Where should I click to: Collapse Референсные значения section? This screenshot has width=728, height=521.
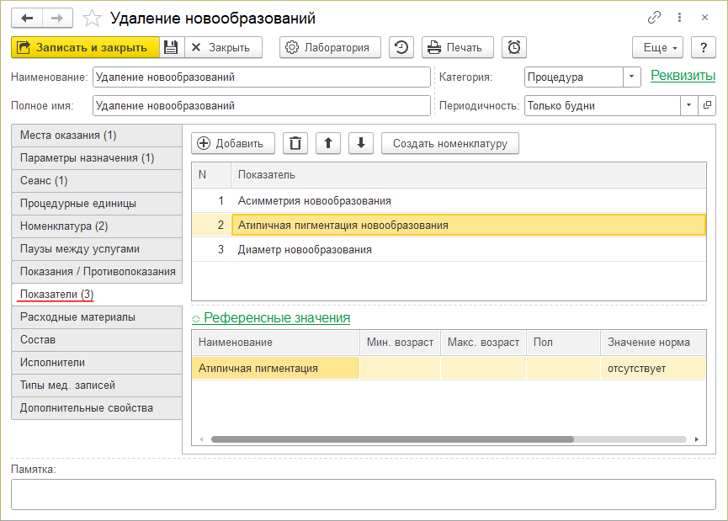[271, 317]
